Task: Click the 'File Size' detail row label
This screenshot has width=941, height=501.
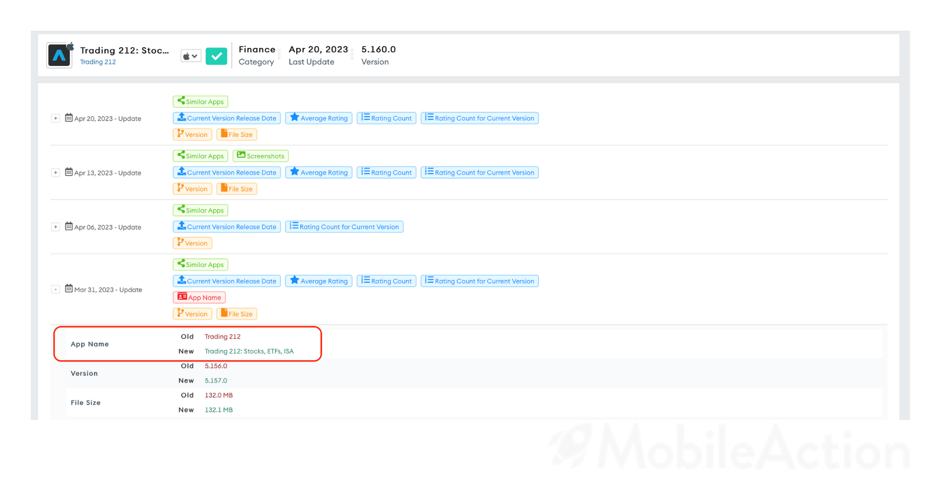Action: pos(86,402)
